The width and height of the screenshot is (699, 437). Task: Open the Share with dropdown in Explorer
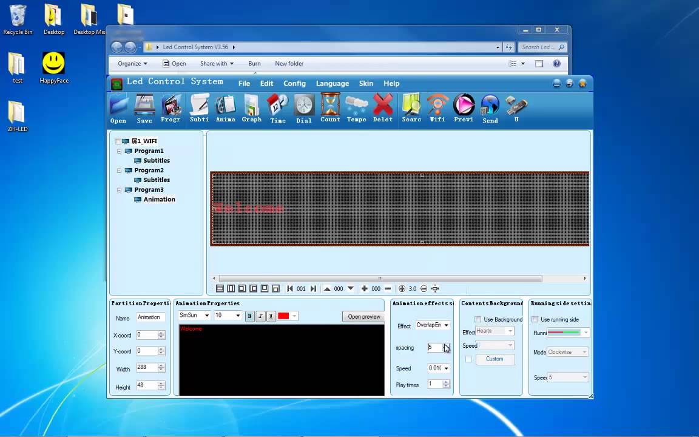217,64
